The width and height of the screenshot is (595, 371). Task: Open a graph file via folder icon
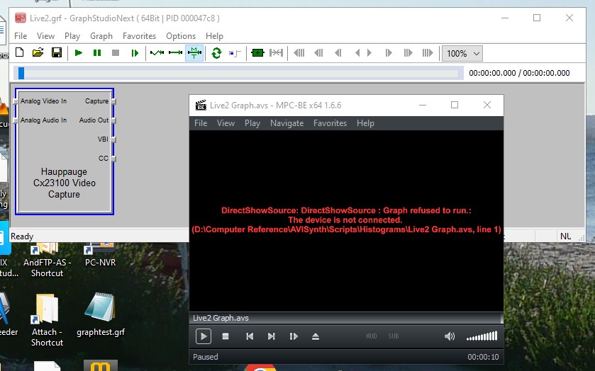pyautogui.click(x=38, y=52)
